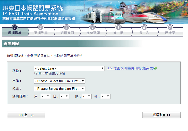
Task: Open the Select Line dropdown
Action: click(x=69, y=68)
